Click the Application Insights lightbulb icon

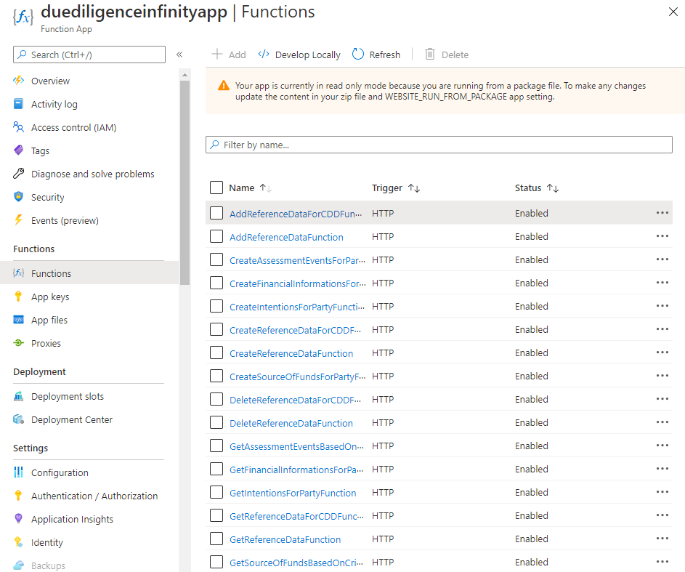tap(19, 519)
